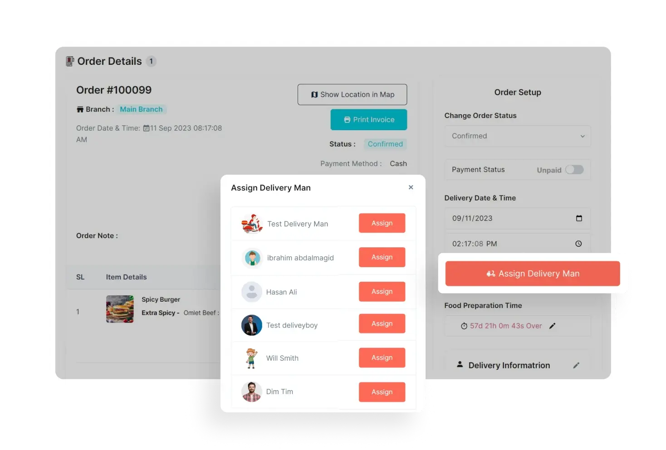This screenshot has width=666, height=450.
Task: Click the red Assign Delivery Man button
Action: pyautogui.click(x=533, y=274)
